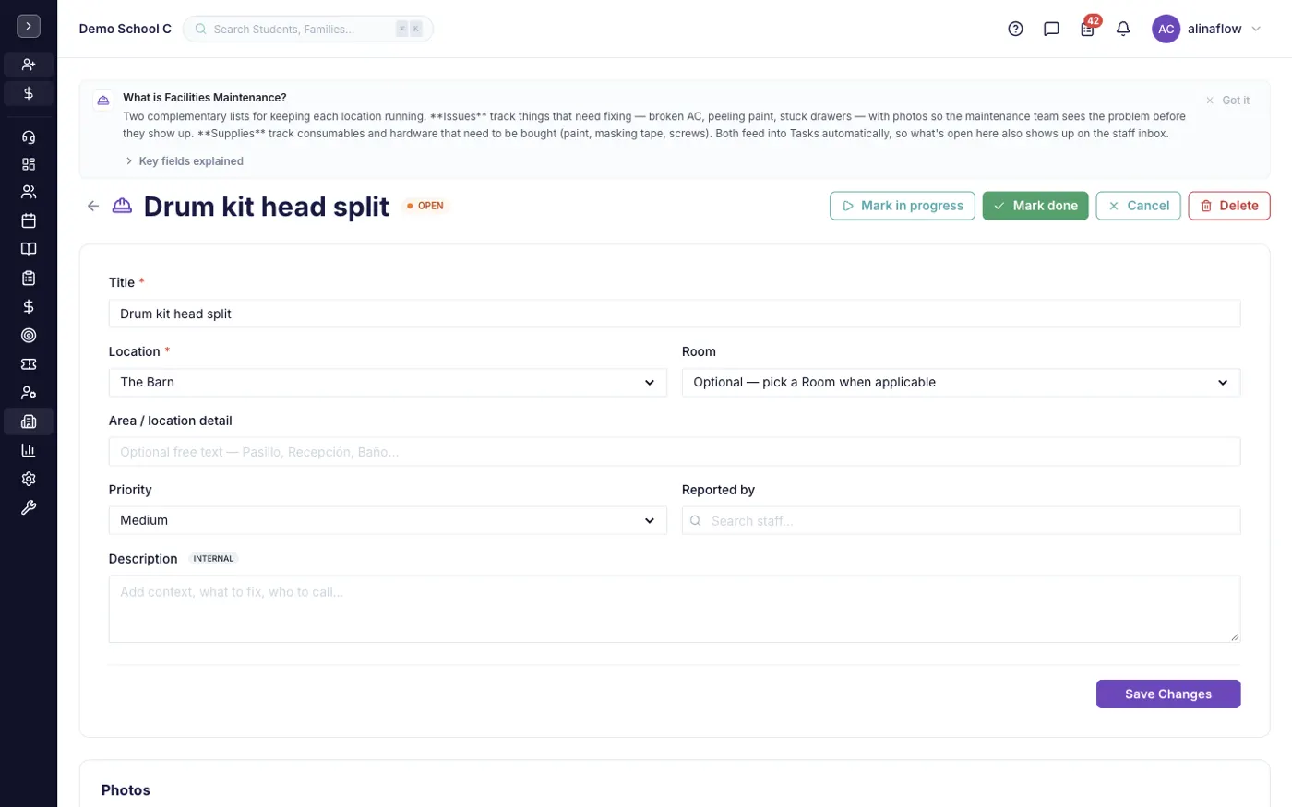Click What is Facilities Maintenance? heading

[205, 97]
